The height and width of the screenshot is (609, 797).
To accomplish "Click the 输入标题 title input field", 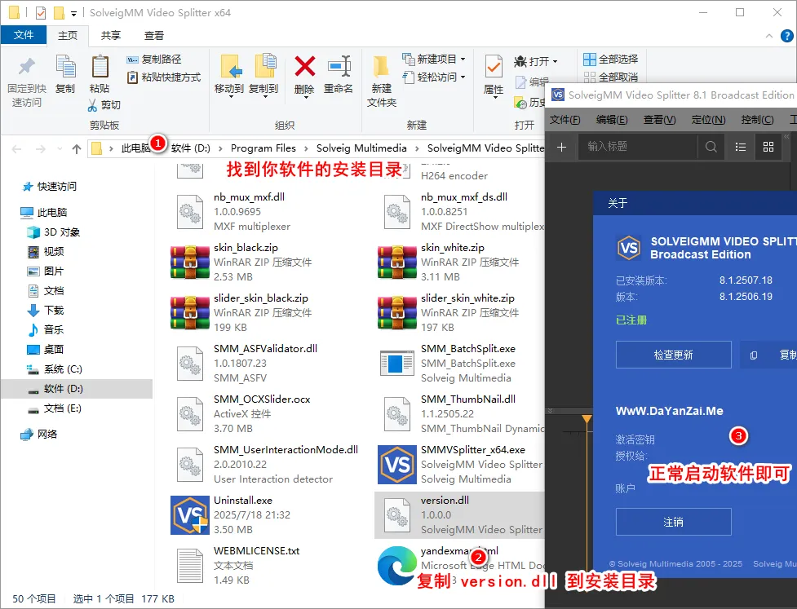I will pyautogui.click(x=636, y=147).
